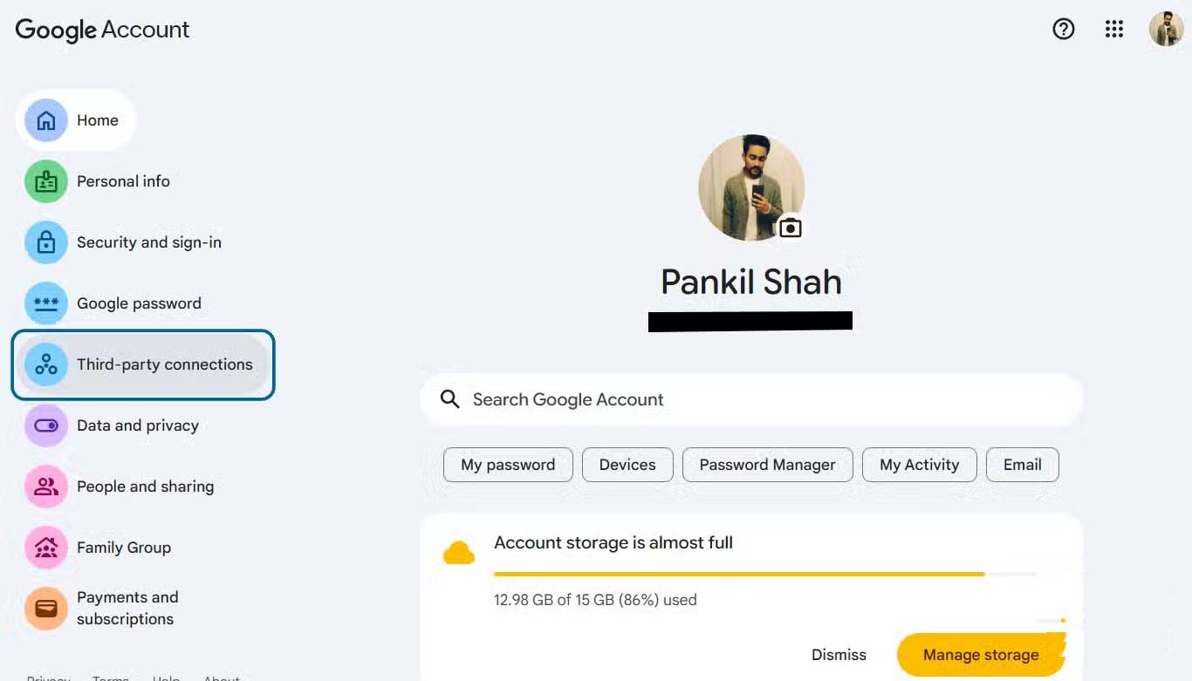Click the Search Google Account field
The width and height of the screenshot is (1192, 681).
click(750, 399)
